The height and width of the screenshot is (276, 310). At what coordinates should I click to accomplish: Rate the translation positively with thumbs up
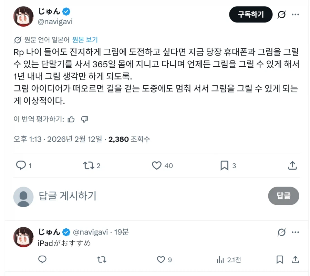(71, 119)
